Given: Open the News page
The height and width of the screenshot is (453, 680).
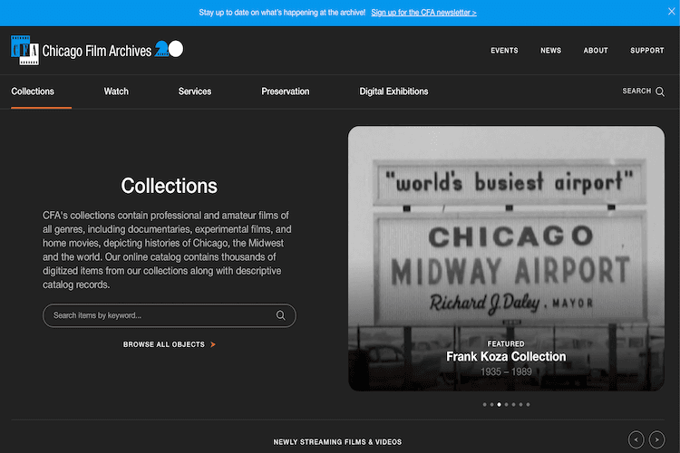Looking at the screenshot, I should click(550, 51).
